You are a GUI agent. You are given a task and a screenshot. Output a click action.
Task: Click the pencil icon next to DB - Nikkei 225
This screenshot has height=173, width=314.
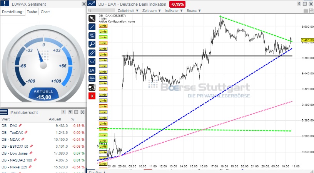(x=30, y=167)
